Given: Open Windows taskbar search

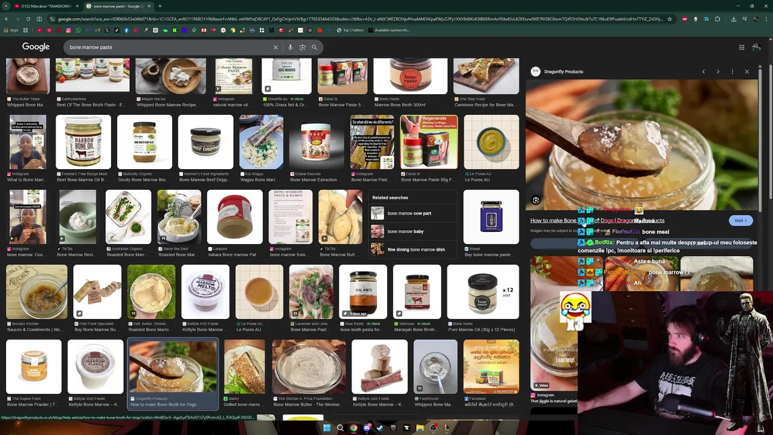Looking at the screenshot, I should pos(340,428).
